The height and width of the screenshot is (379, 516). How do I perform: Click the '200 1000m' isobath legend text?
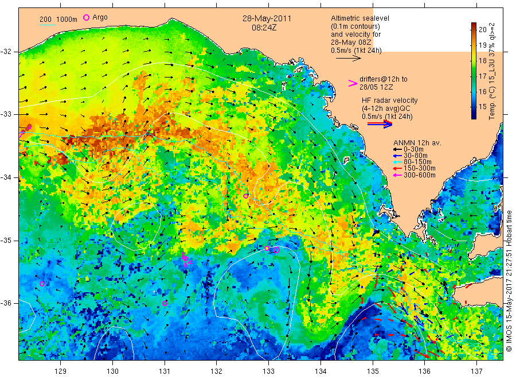58,20
